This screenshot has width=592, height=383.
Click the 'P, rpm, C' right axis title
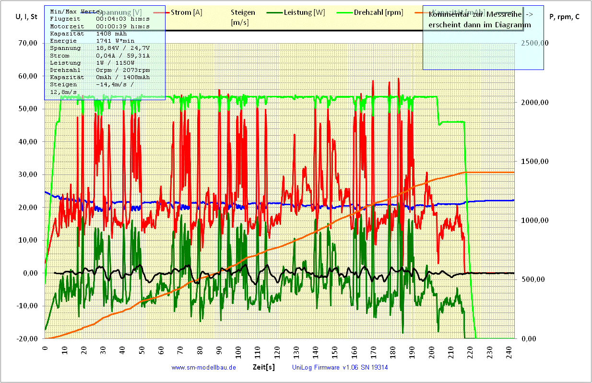click(x=565, y=17)
